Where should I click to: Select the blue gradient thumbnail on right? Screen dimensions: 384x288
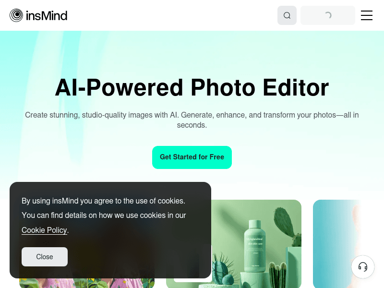336,244
